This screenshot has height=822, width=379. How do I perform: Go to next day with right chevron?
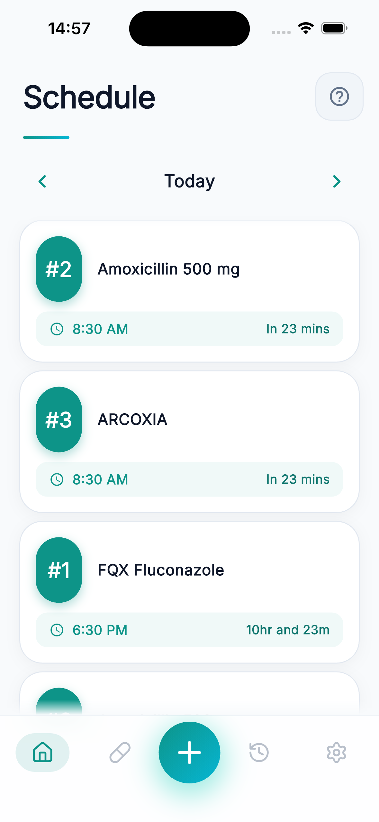(337, 181)
